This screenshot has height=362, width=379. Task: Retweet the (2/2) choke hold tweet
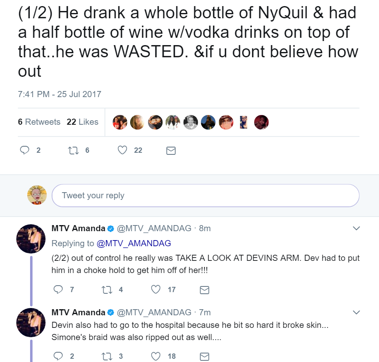click(x=107, y=290)
